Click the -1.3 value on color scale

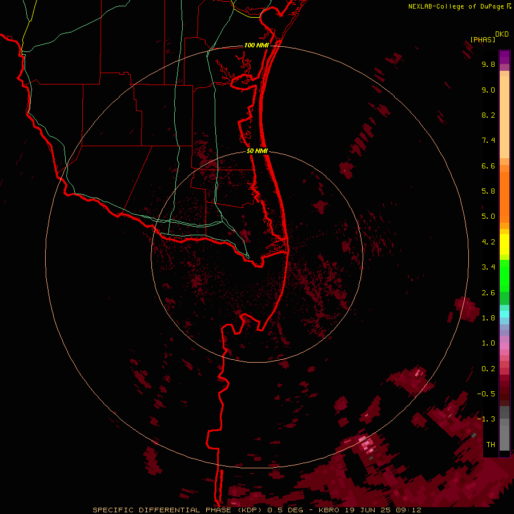486,420
